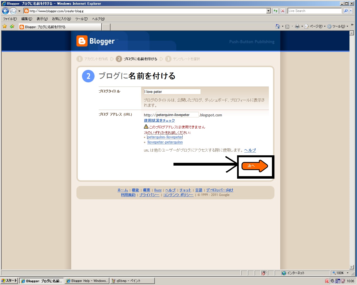Click the Refresh page icon
Image resolution: width=357 pixels, height=285 pixels.
(276, 11)
